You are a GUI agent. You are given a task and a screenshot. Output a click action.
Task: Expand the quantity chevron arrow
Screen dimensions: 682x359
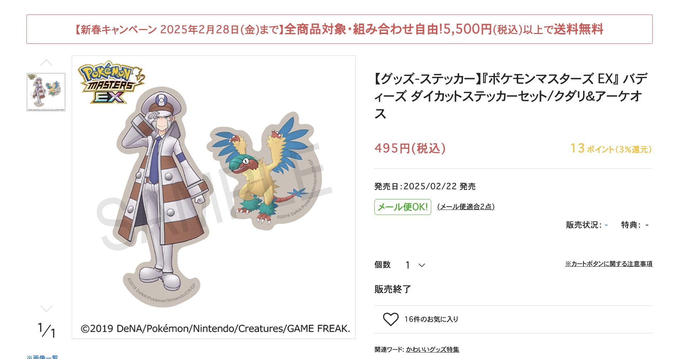coord(422,265)
